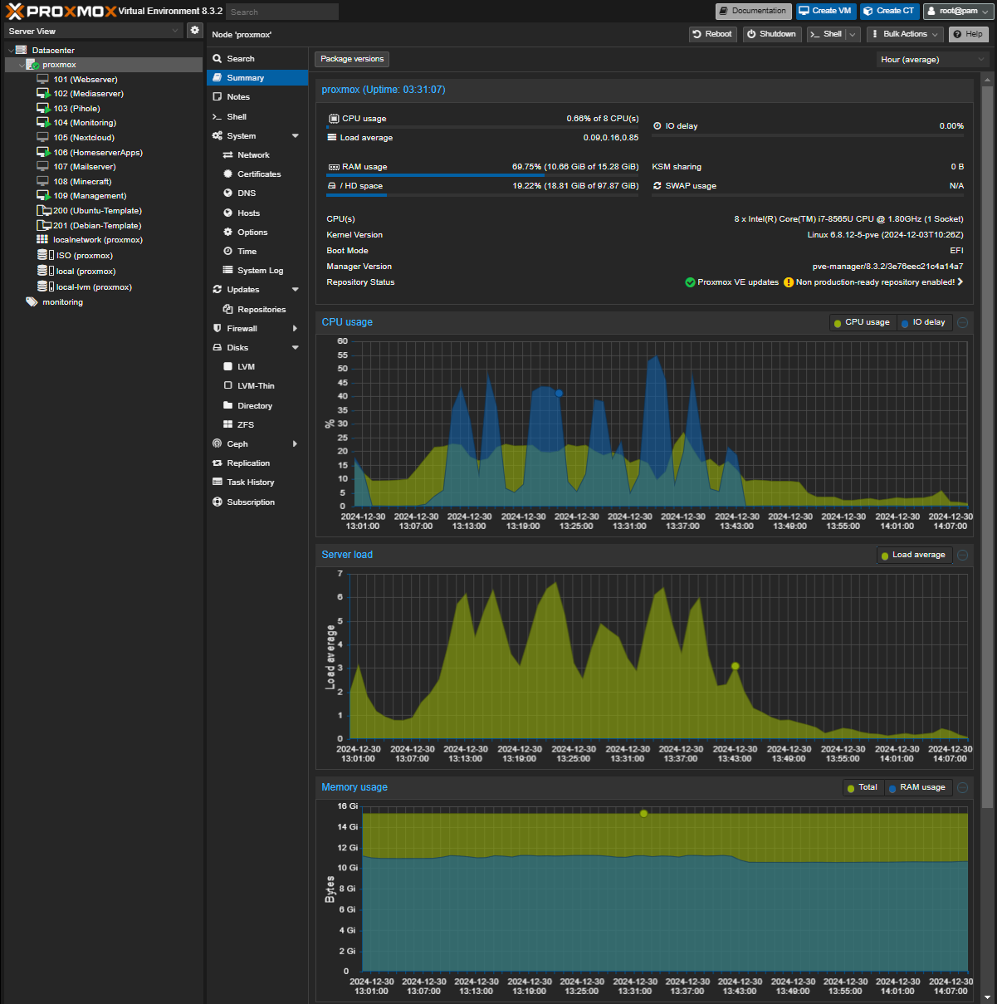Image resolution: width=997 pixels, height=1004 pixels.
Task: Open DNS via its globe icon
Action: [228, 193]
